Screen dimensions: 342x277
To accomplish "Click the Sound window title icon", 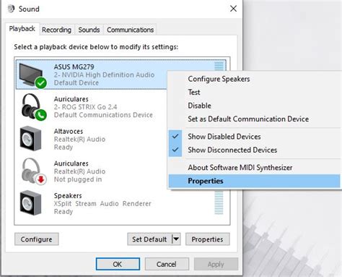I will coord(11,9).
